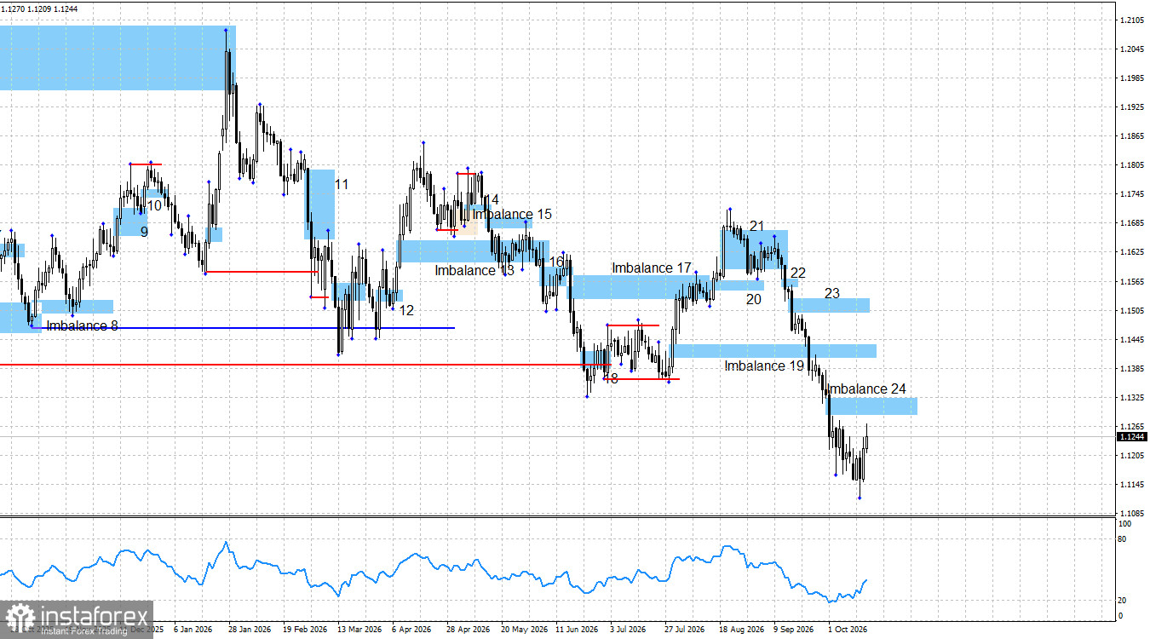1150x639 pixels.
Task: Click the 1.1145 price axis label
Action: point(1132,485)
